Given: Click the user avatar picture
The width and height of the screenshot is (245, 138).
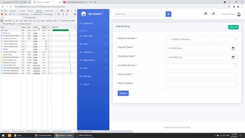Looking at the screenshot, I should tap(239, 14).
